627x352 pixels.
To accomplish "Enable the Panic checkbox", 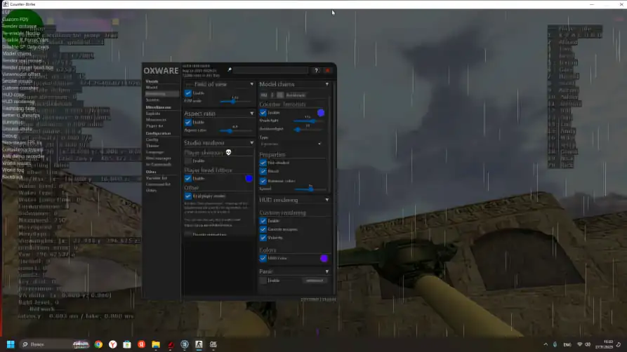I will click(x=263, y=280).
